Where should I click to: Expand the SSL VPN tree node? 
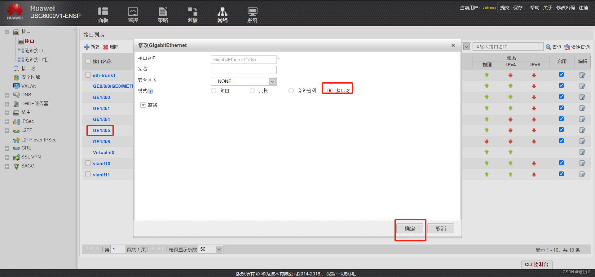7,157
